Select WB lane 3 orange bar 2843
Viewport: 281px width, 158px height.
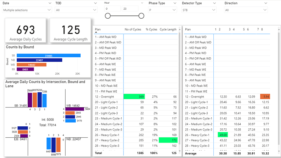pos(70,113)
